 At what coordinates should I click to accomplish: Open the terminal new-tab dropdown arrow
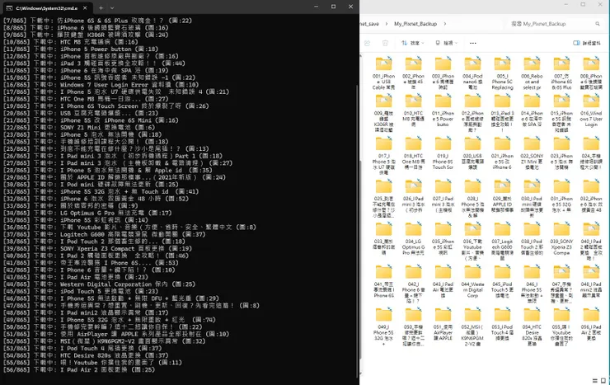(112, 7)
